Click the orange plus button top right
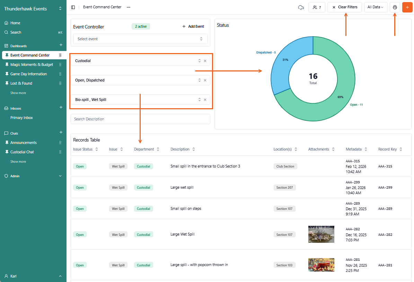The width and height of the screenshot is (414, 282). point(407,7)
